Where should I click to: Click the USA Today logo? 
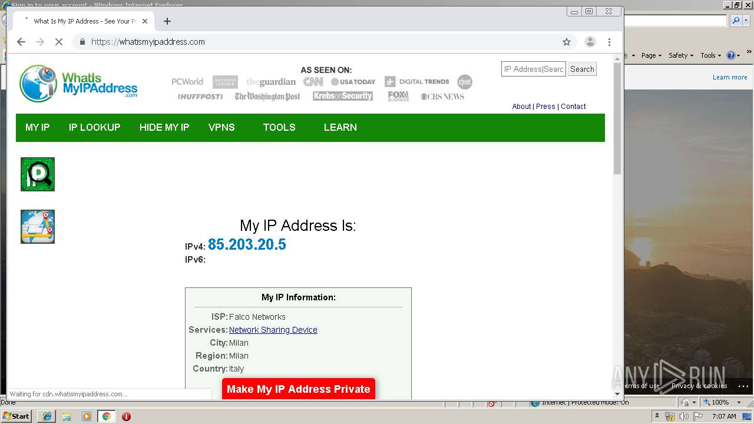point(353,82)
